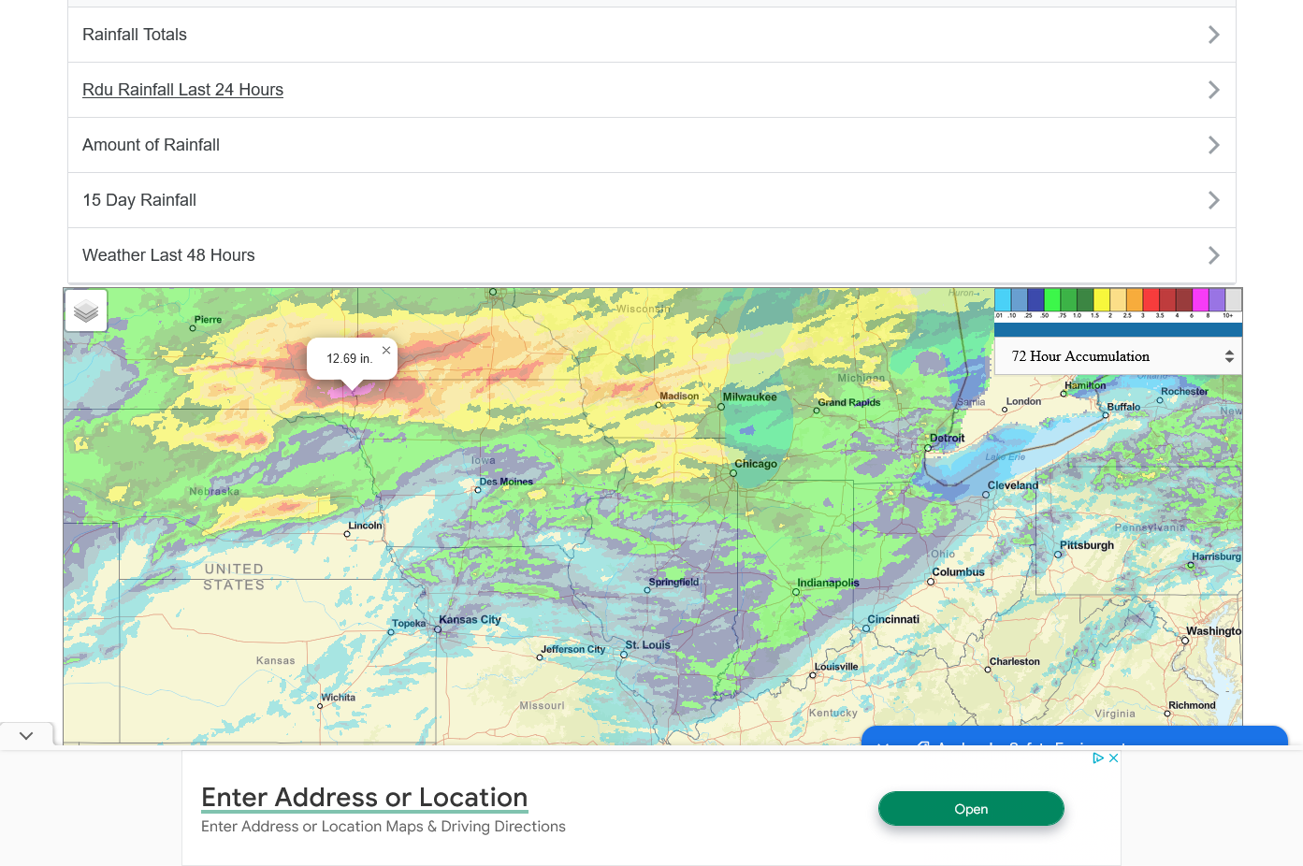The width and height of the screenshot is (1303, 866).
Task: Select the 15 Day Rainfall list item
Action: click(139, 200)
